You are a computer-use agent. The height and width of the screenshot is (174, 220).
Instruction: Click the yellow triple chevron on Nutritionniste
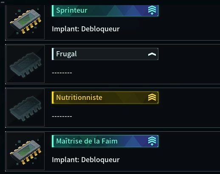click(x=152, y=97)
